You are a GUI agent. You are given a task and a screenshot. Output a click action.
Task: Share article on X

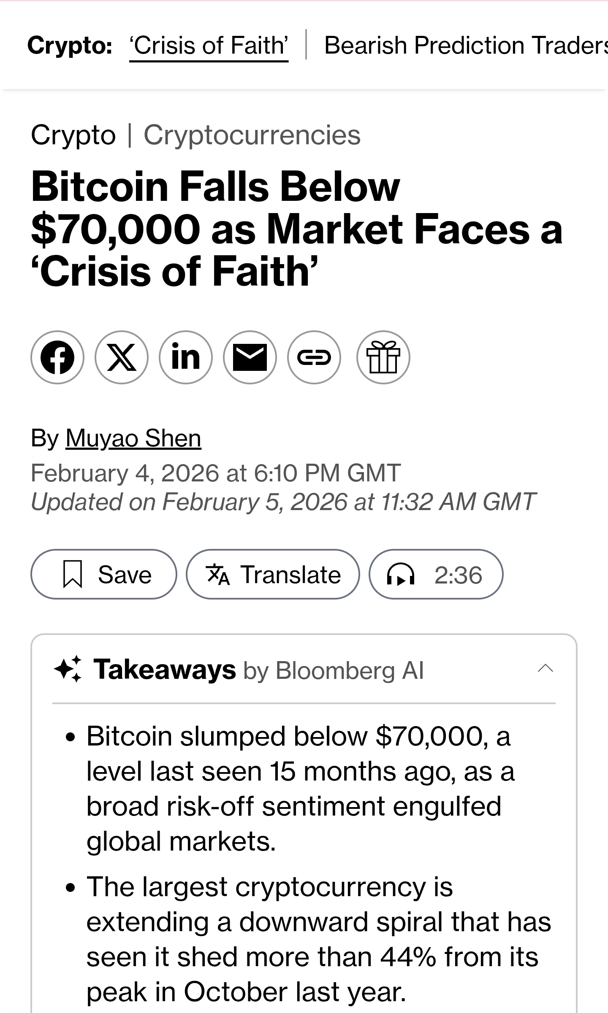(122, 357)
